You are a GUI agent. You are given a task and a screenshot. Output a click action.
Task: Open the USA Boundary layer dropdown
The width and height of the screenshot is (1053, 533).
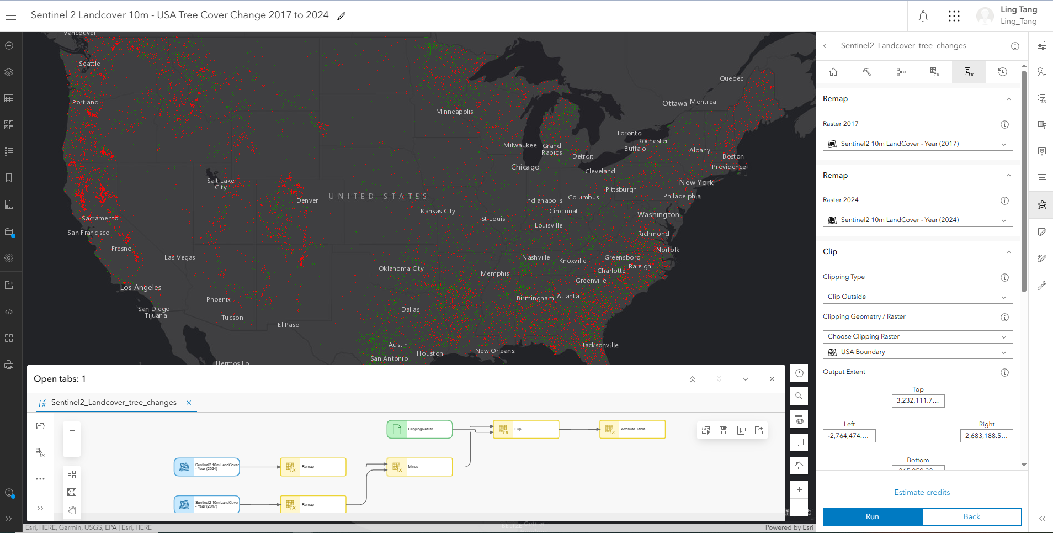[918, 352]
